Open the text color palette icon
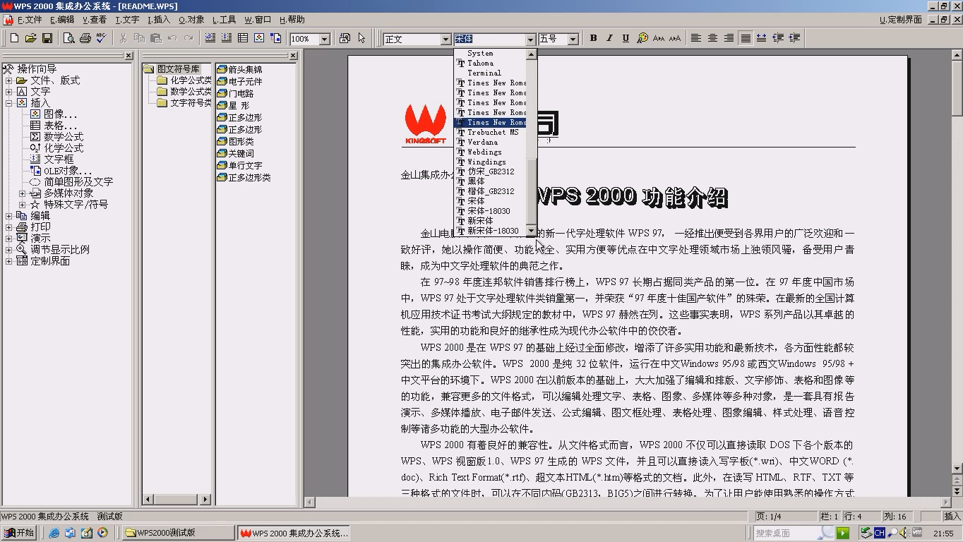 [642, 38]
